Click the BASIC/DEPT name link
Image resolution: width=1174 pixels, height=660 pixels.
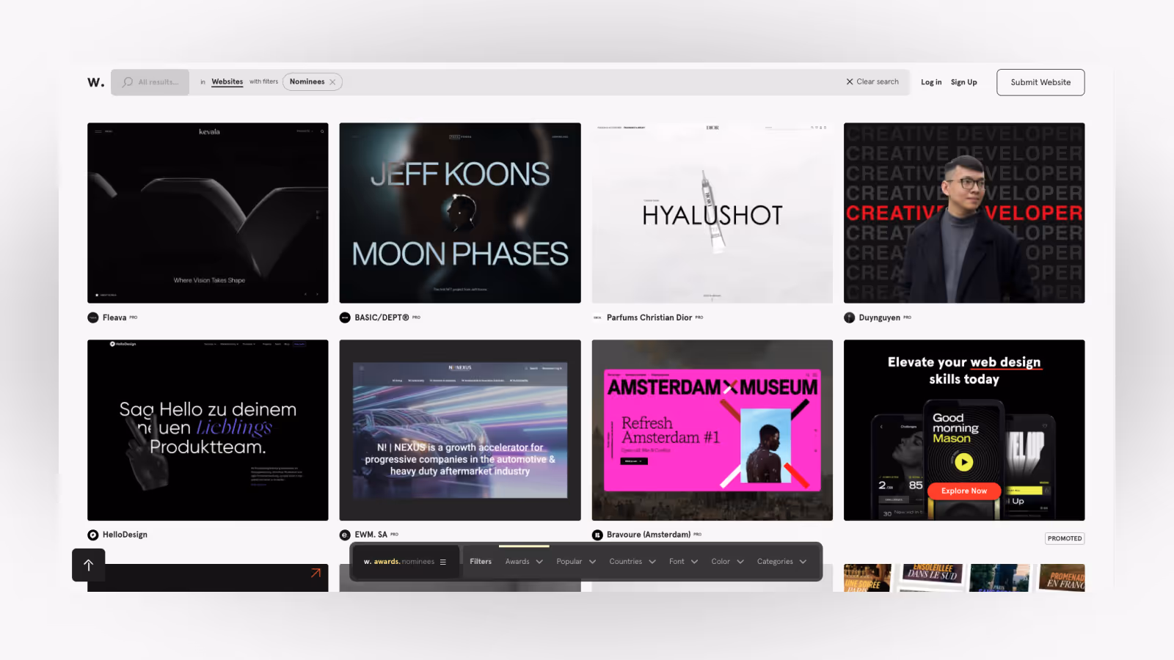(x=382, y=318)
